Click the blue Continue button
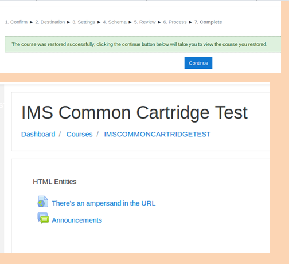Image resolution: width=289 pixels, height=264 pixels. (x=198, y=63)
